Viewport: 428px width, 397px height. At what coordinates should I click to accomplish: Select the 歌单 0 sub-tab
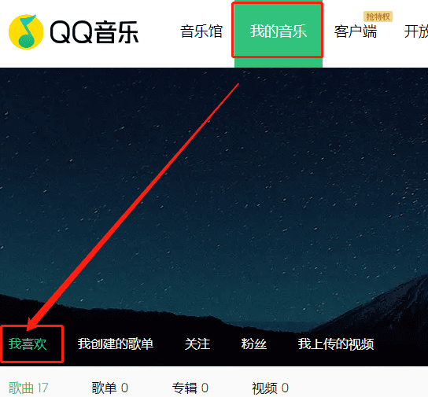point(109,388)
